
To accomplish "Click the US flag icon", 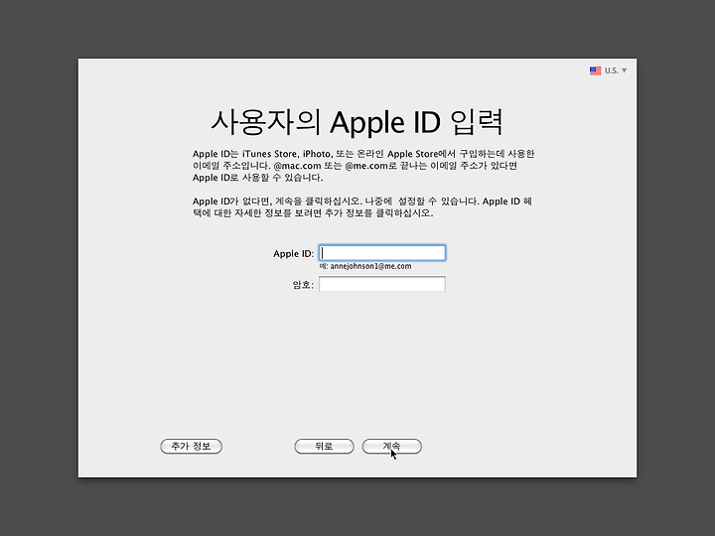I will coord(595,70).
